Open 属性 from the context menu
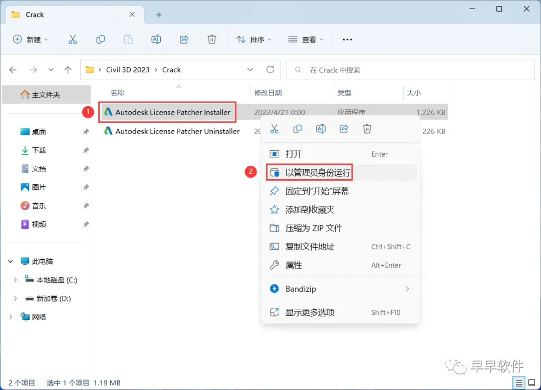Image resolution: width=541 pixels, height=390 pixels. (341, 265)
